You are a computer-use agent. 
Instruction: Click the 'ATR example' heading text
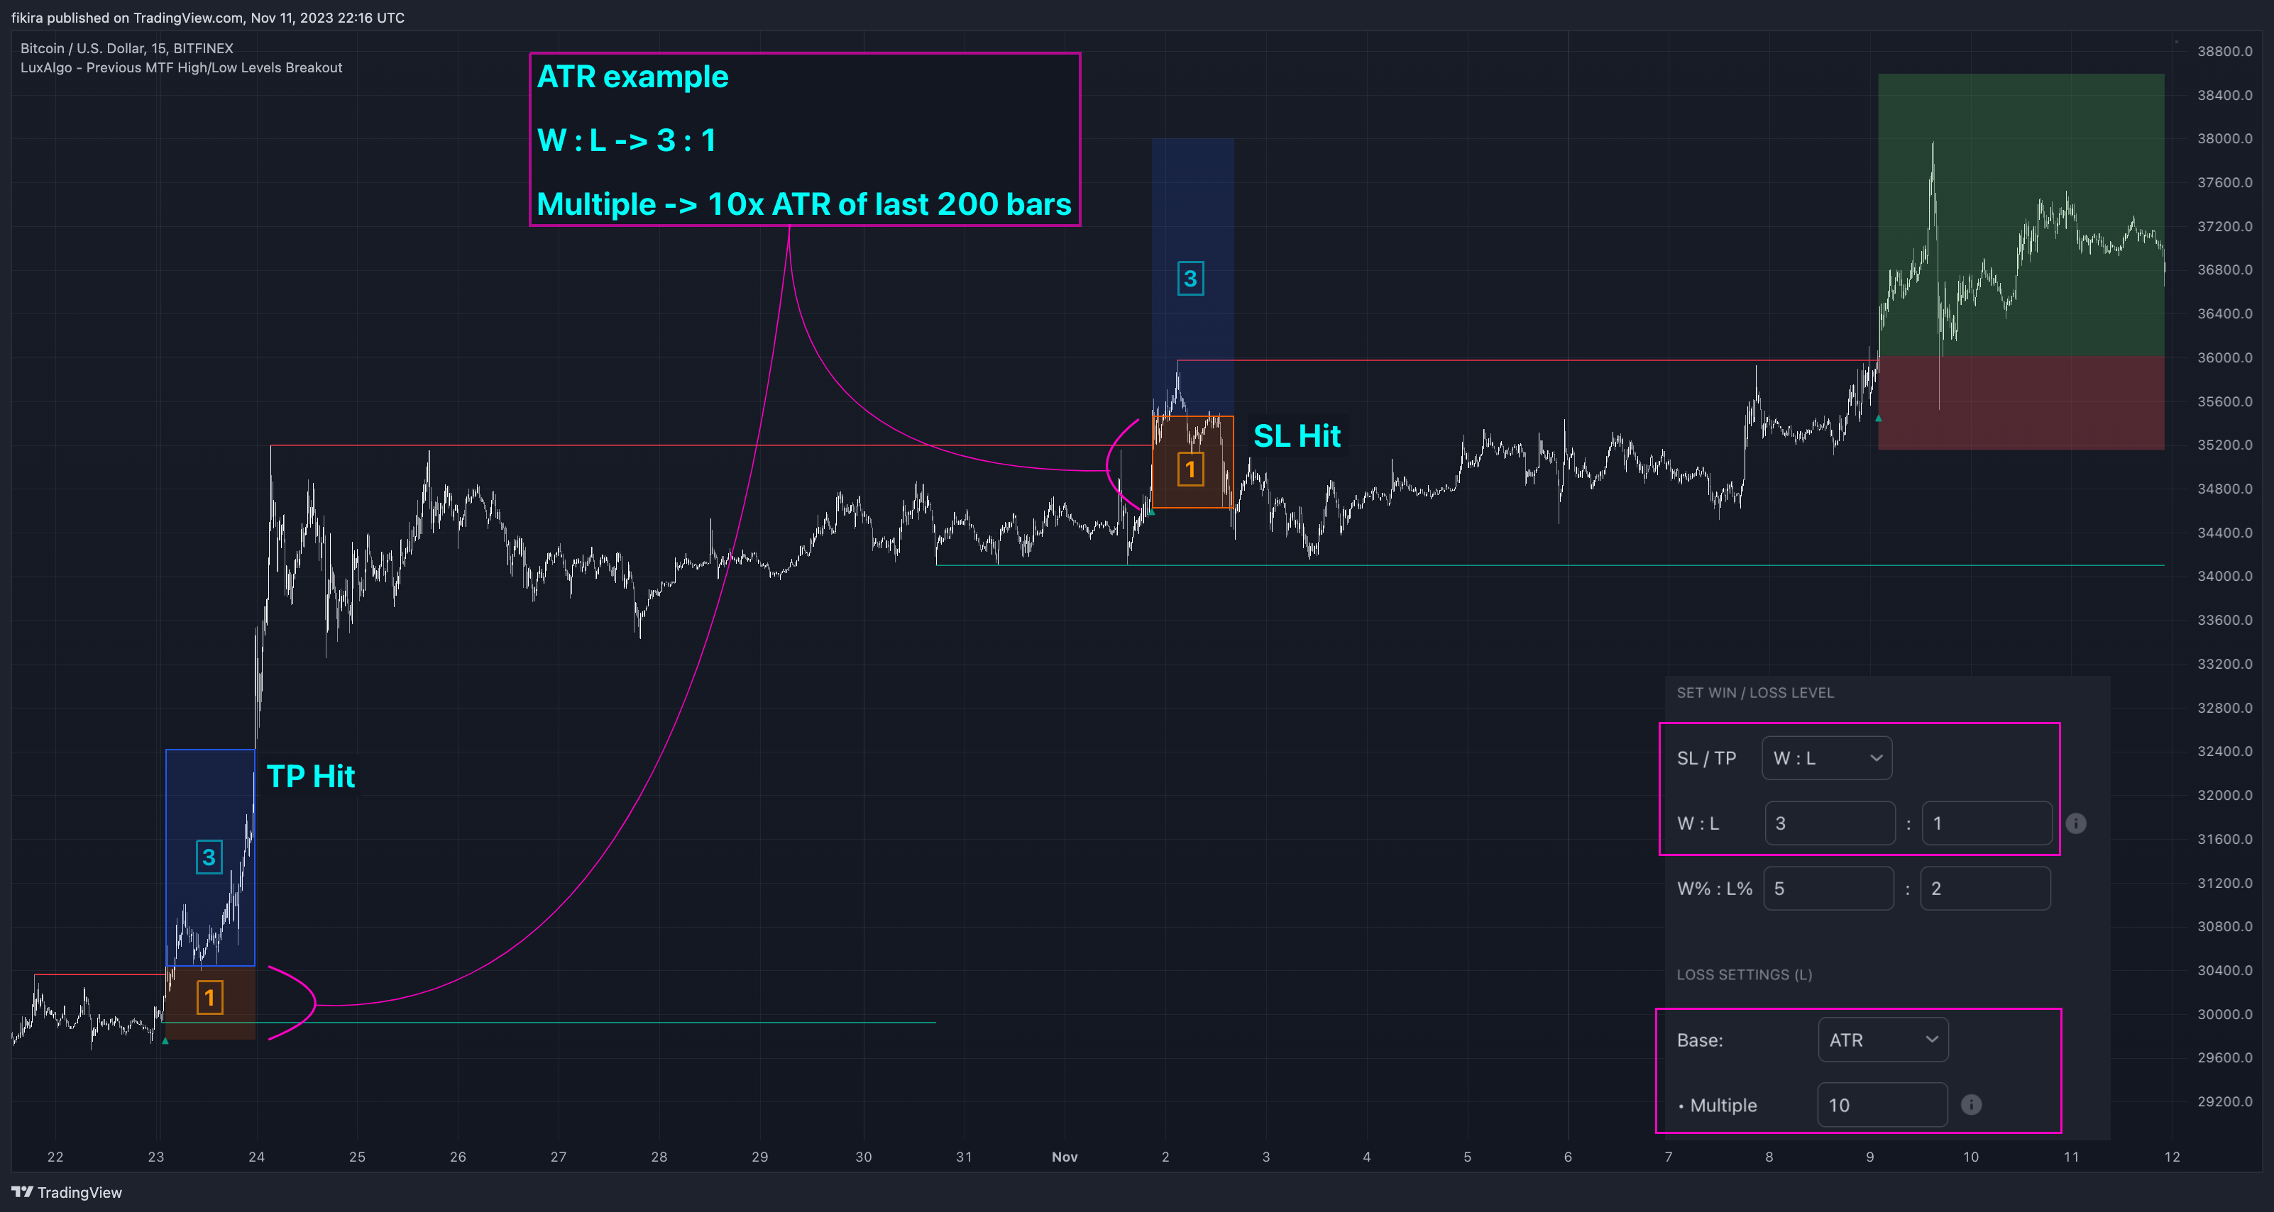(633, 77)
